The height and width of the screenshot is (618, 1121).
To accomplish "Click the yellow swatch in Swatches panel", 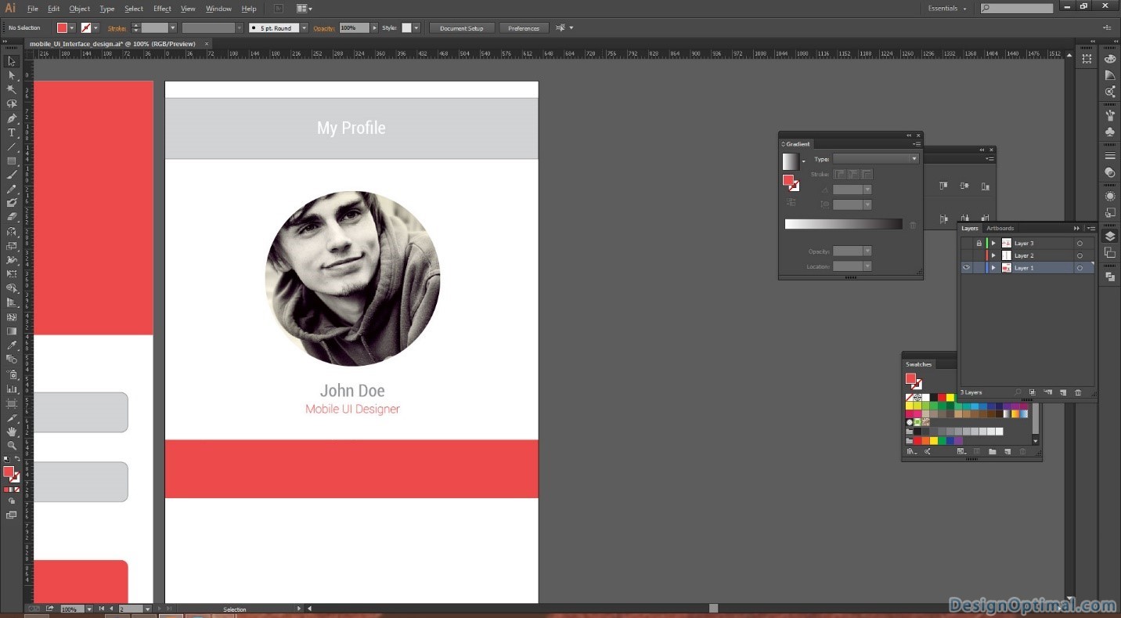I will click(x=950, y=398).
